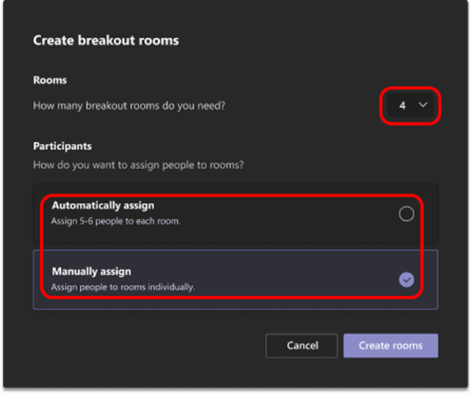Click the Rooms section heading
The image size is (472, 394).
[x=50, y=81]
